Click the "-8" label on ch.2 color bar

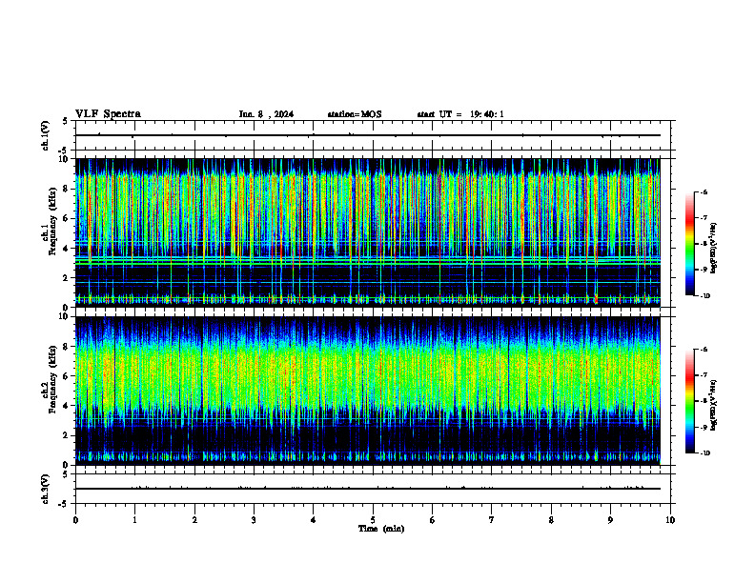[704, 401]
